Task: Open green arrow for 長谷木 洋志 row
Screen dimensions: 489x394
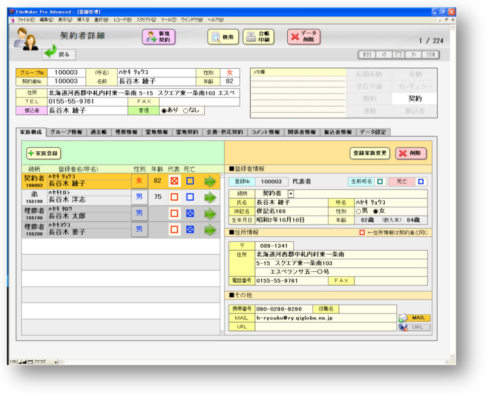Action: pos(211,197)
